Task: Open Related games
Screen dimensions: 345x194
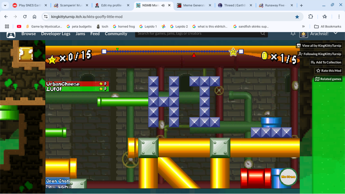Action: coord(328,79)
